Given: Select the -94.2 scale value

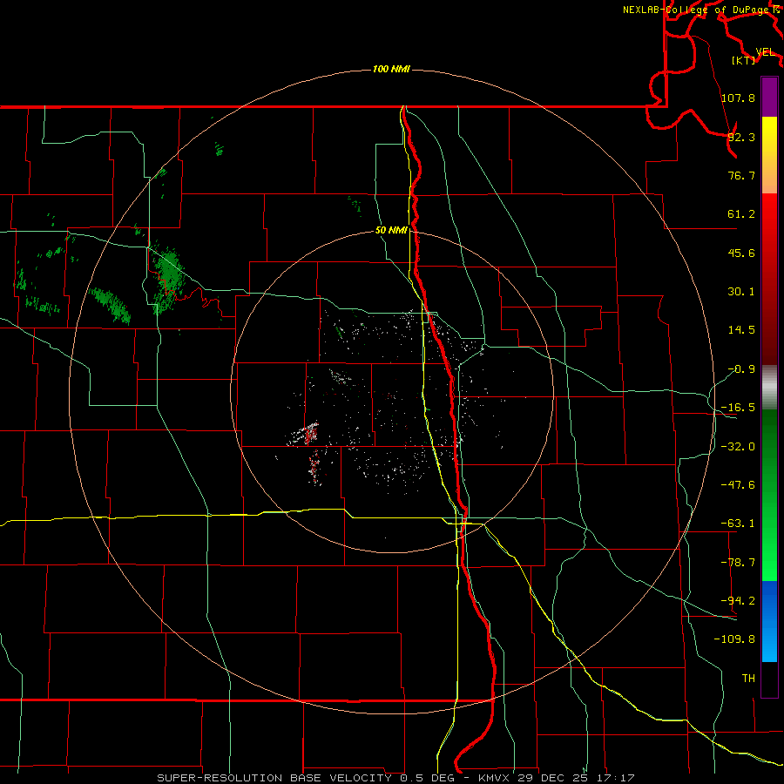Looking at the screenshot, I should point(738,601).
